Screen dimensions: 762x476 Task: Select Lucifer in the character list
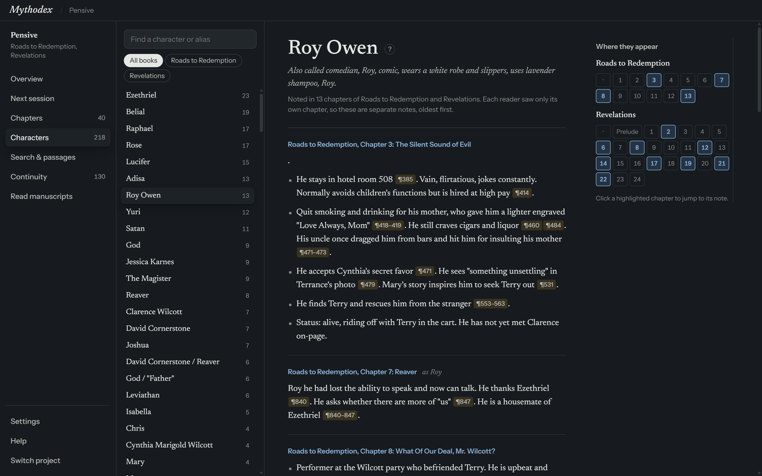pos(188,162)
